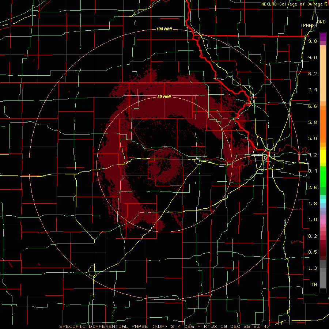This screenshot has height=329, width=329.
Task: Click the 1.8 value on the scale
Action: 313,204
